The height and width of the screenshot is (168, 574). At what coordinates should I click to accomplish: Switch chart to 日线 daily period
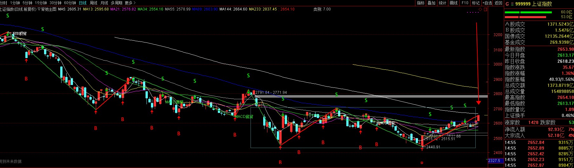pos(82,3)
